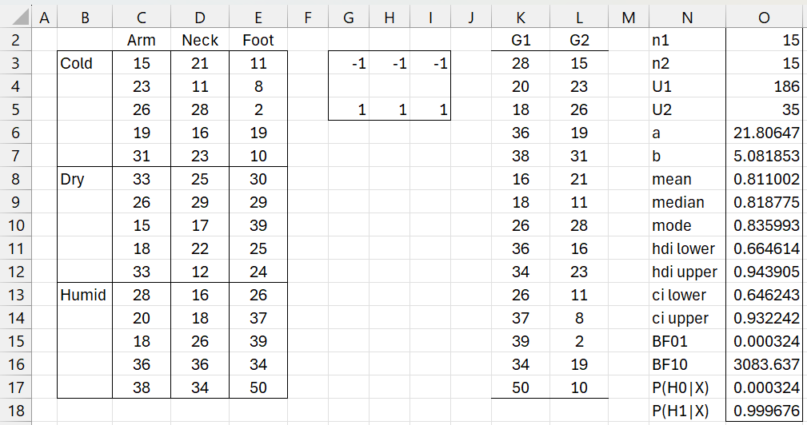Click the Cold label cell
This screenshot has height=425, width=807.
pyautogui.click(x=85, y=64)
